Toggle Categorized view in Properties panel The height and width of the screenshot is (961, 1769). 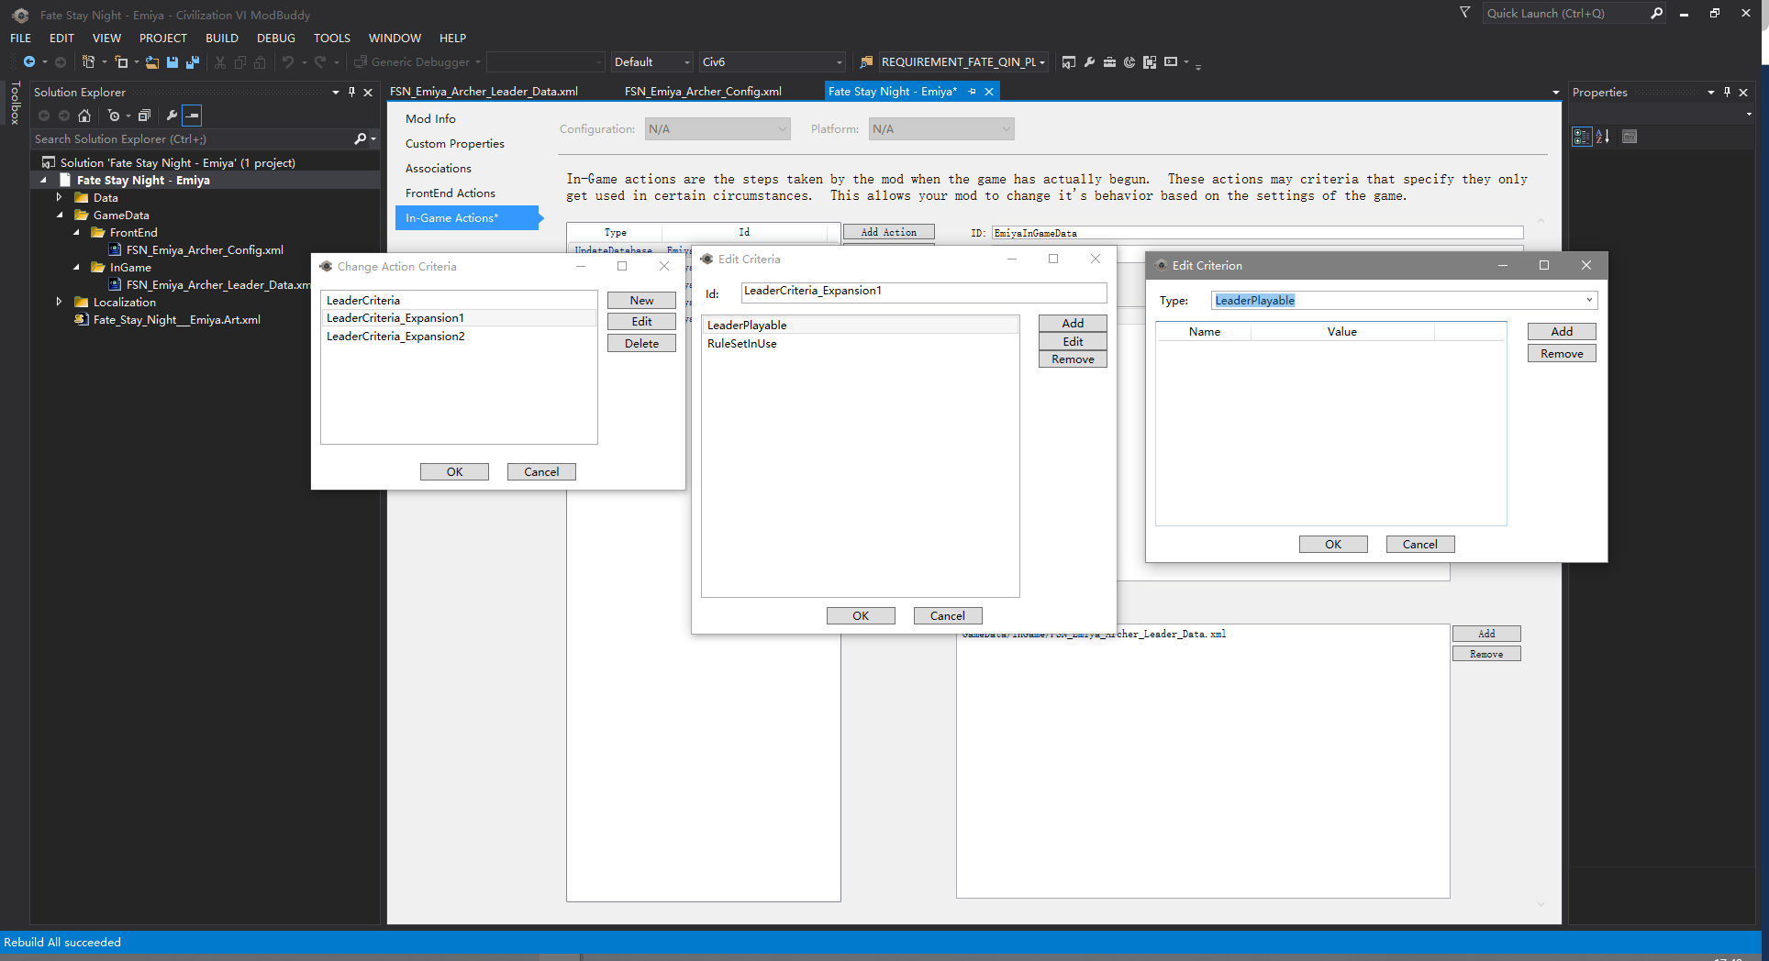click(1582, 137)
